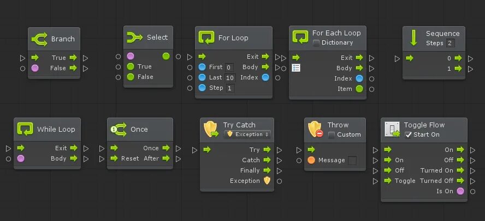This screenshot has height=221, width=485.
Task: Check the Custom box on Throw node
Action: [x=332, y=134]
